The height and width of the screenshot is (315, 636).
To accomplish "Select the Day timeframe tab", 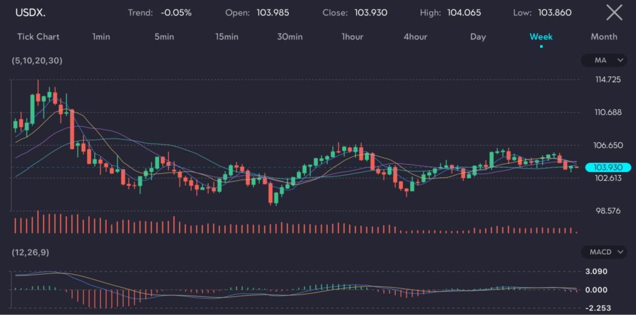I will click(478, 37).
